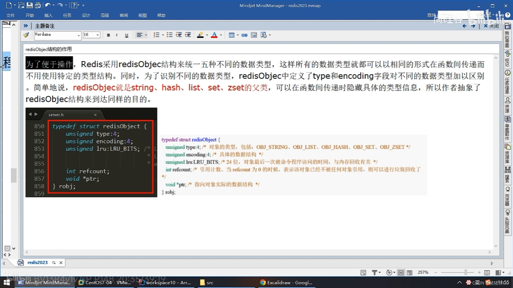Toggle bold formatting

pos(108,35)
